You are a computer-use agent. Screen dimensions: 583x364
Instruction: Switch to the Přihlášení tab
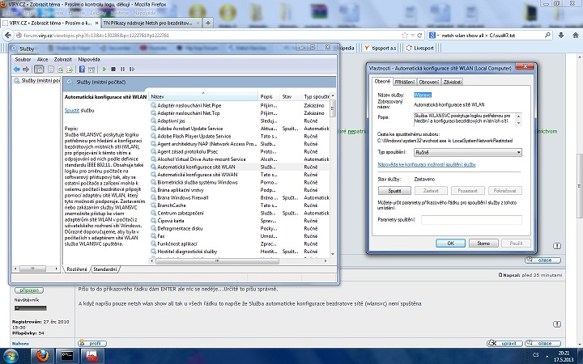click(405, 82)
